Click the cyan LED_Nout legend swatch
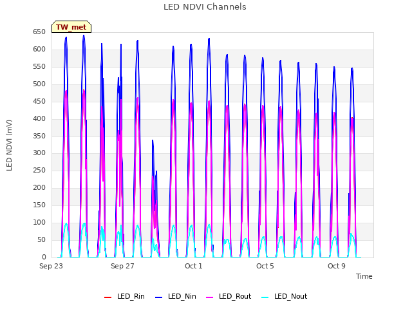 click(x=265, y=297)
